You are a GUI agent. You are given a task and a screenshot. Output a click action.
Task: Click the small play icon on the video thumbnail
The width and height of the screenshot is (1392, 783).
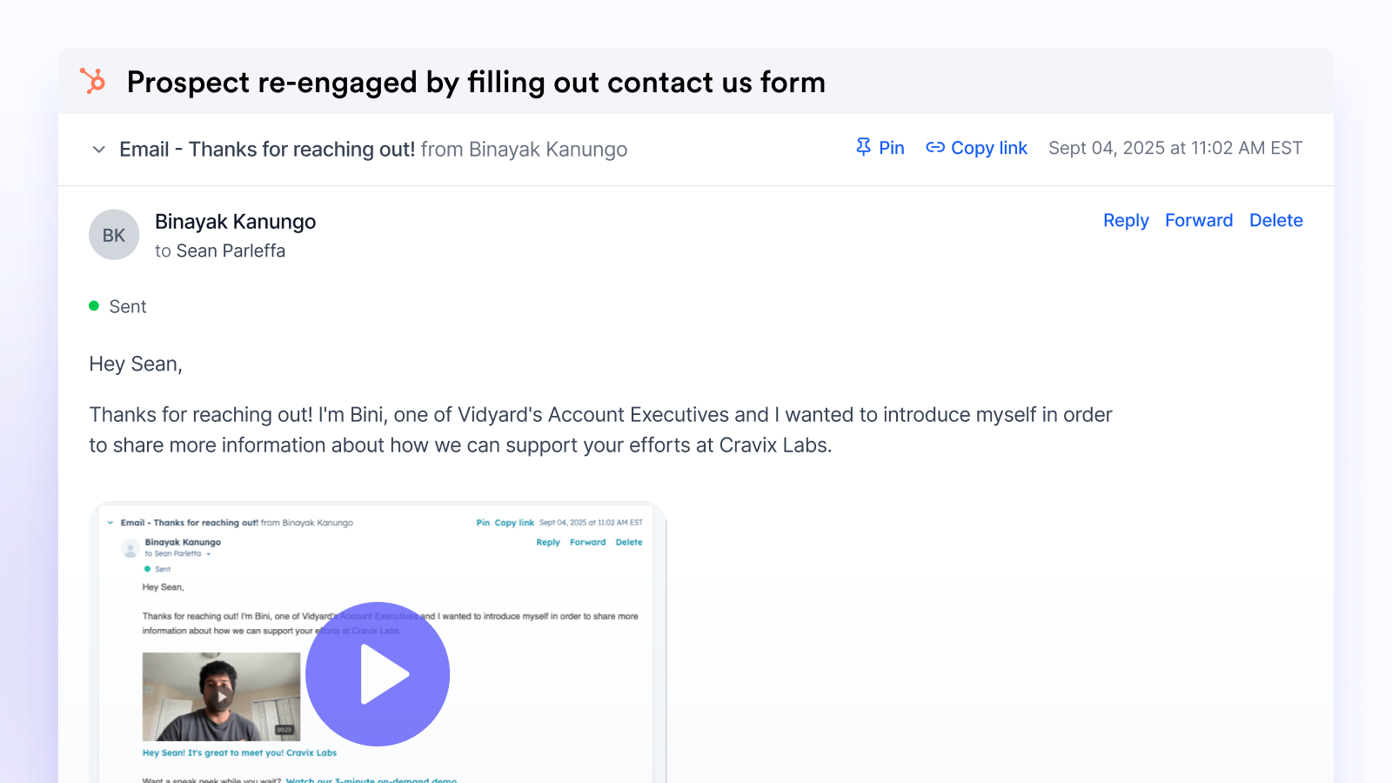(x=223, y=697)
